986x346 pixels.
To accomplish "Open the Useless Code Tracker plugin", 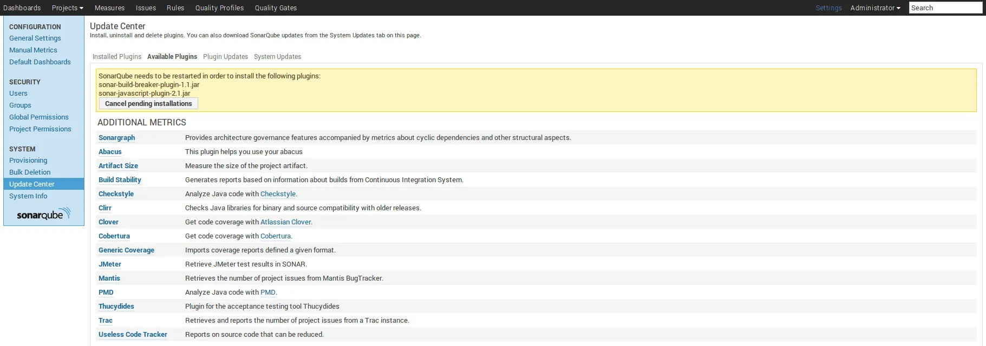I will [133, 335].
